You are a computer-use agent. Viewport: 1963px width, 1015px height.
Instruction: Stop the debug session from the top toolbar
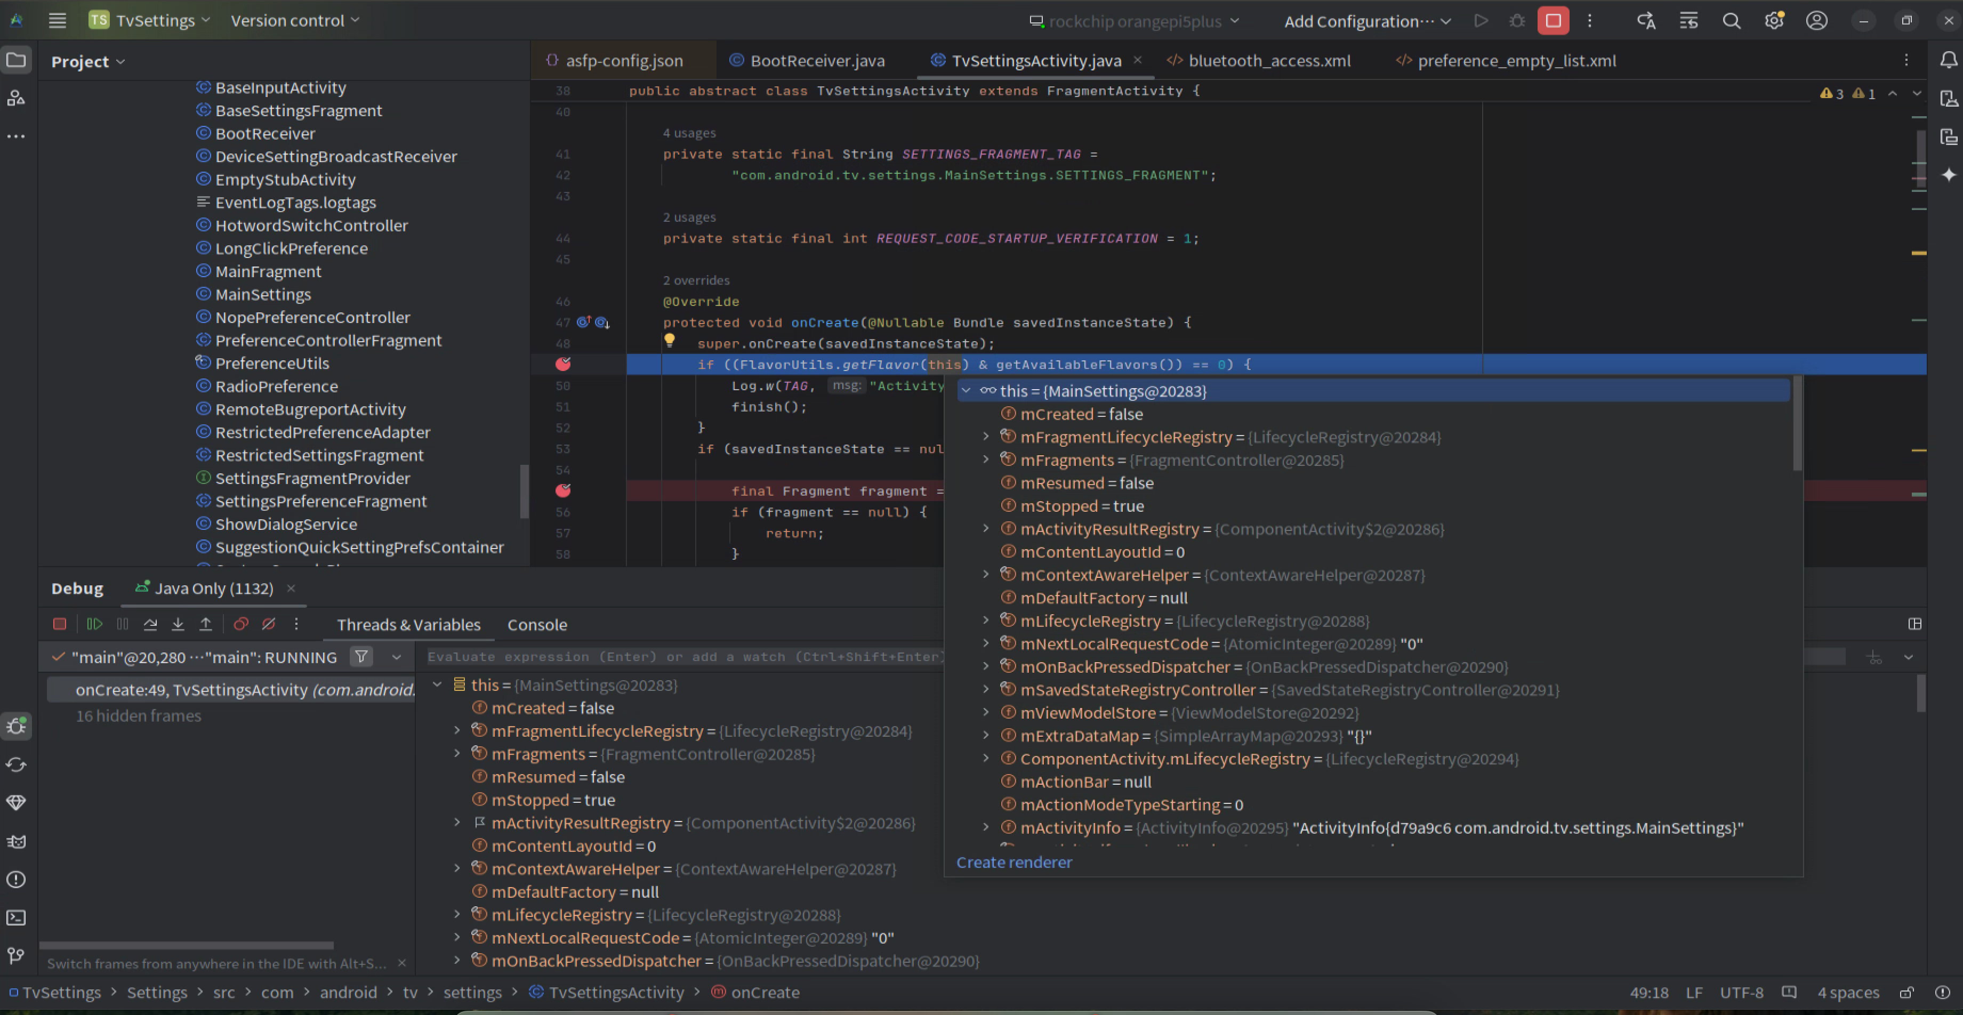[x=1552, y=21]
